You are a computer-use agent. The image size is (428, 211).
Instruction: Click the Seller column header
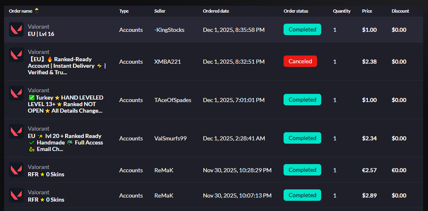point(160,11)
